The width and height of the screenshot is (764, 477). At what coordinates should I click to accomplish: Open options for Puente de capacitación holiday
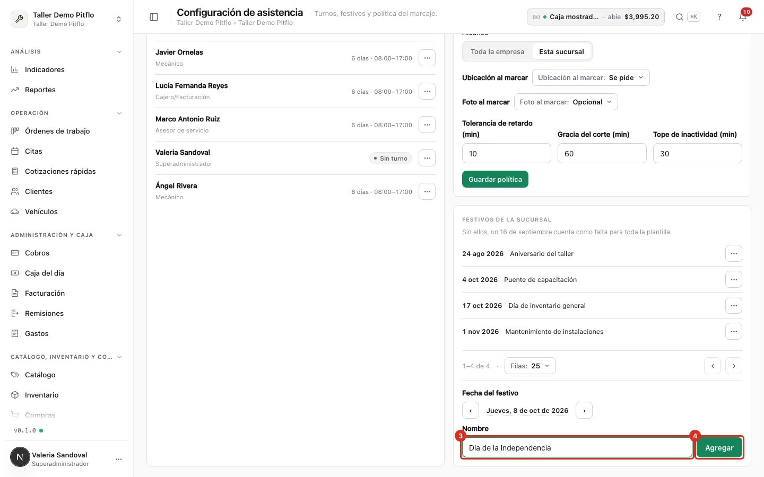[x=734, y=279]
